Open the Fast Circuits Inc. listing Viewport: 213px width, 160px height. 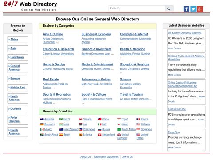[177, 109]
